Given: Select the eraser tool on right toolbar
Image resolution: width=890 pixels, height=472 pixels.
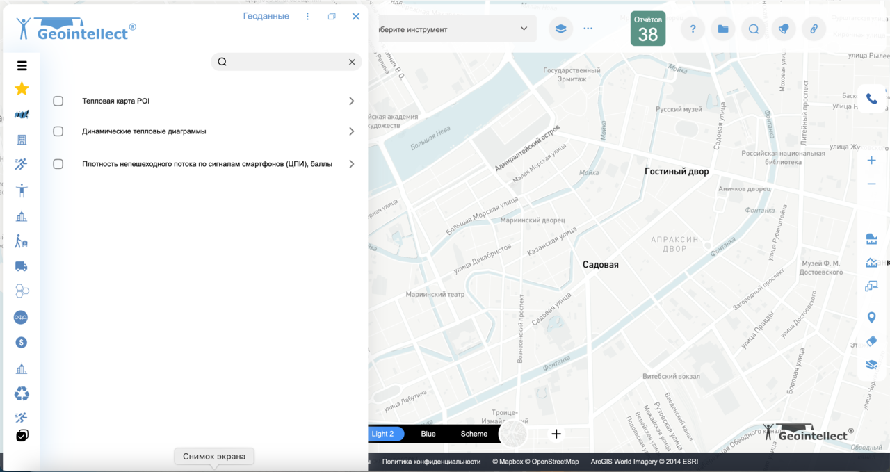Looking at the screenshot, I should coord(871,341).
